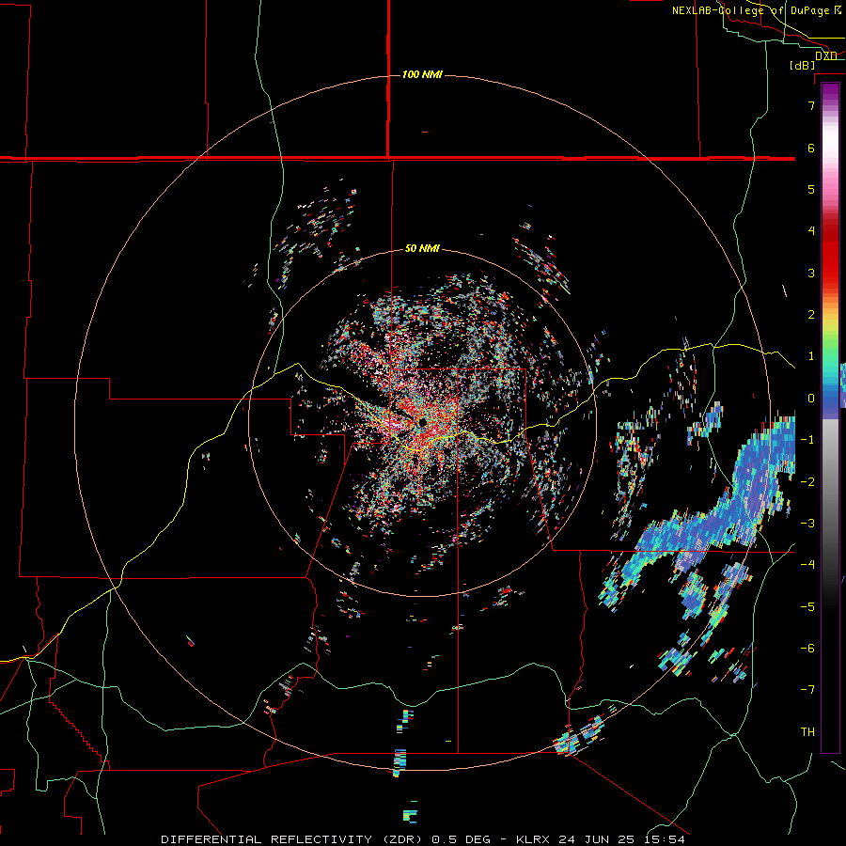Click the -7 value on the dB scale

coord(807,690)
